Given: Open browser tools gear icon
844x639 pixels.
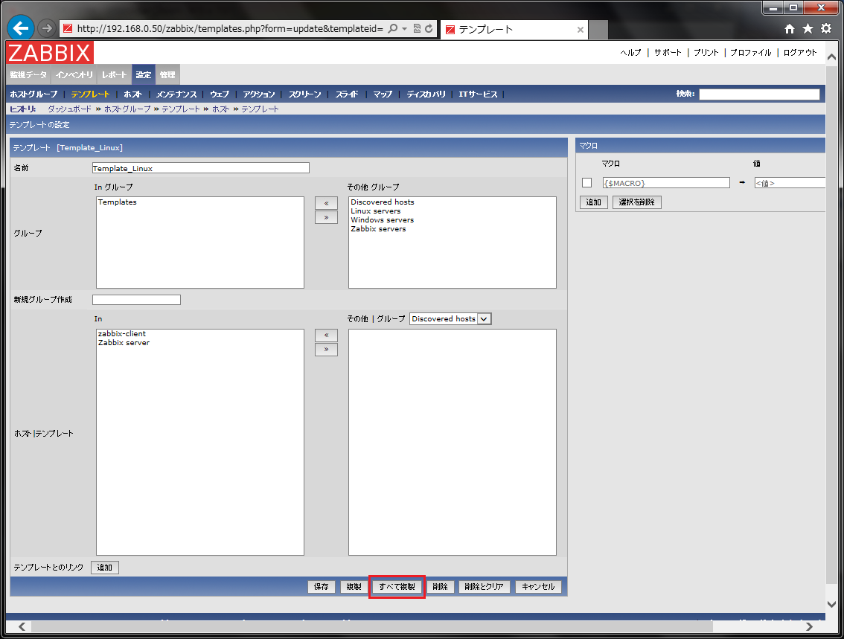Looking at the screenshot, I should click(826, 28).
